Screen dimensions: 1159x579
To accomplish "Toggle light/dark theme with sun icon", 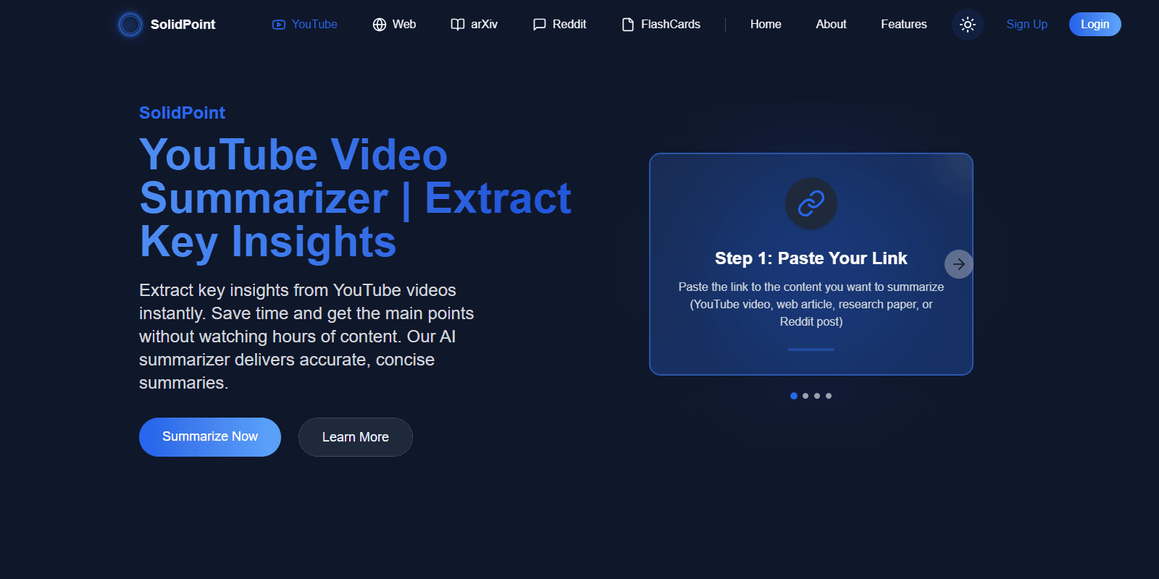I will coord(967,25).
